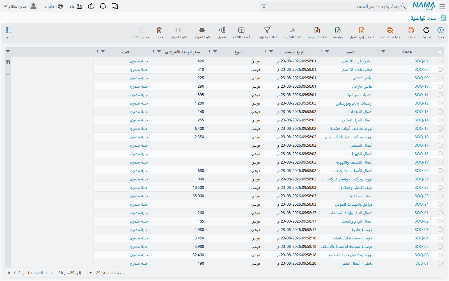This screenshot has width=449, height=281.
Task: Sort by تاريخ الإنشاء column header
Action: point(295,52)
